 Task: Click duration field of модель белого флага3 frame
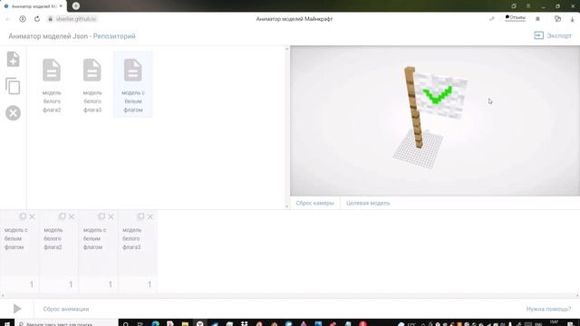pos(137,284)
